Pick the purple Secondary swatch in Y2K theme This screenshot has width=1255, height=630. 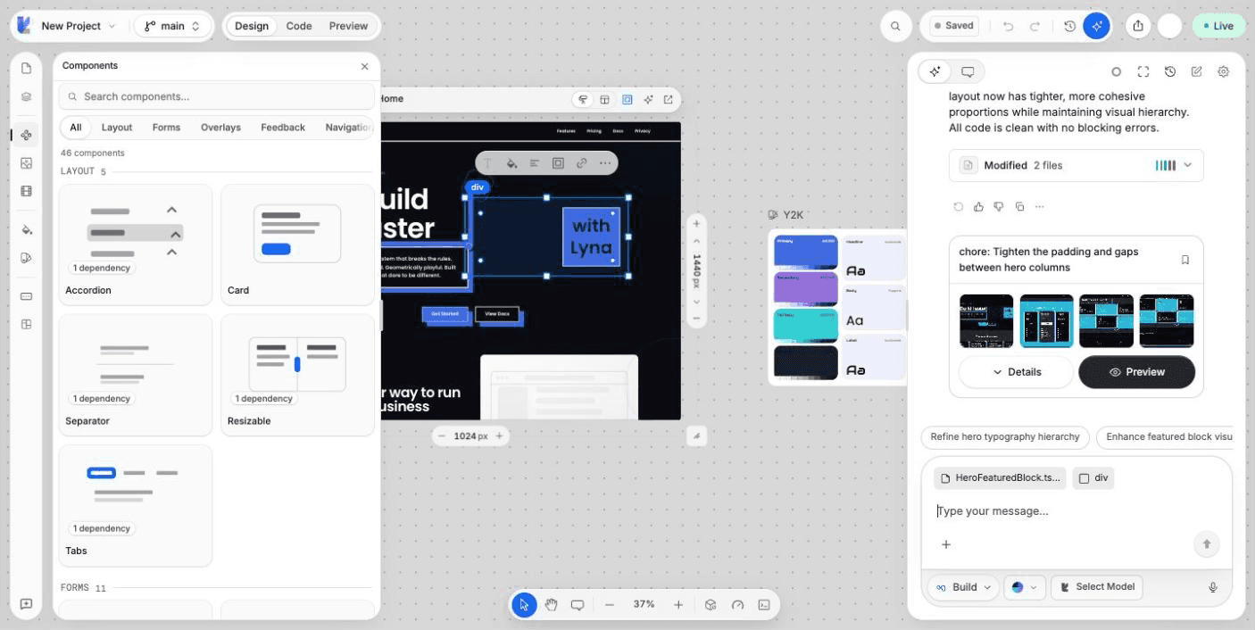(806, 289)
